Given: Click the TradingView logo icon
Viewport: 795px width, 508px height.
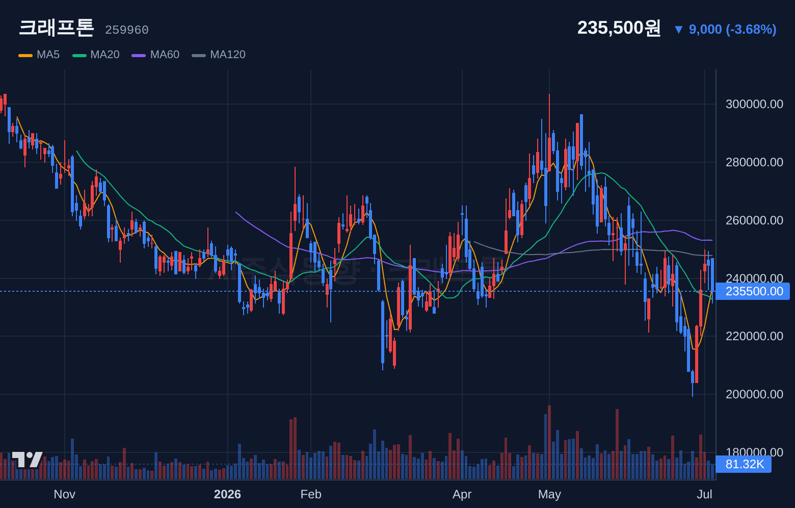Looking at the screenshot, I should coord(27,460).
